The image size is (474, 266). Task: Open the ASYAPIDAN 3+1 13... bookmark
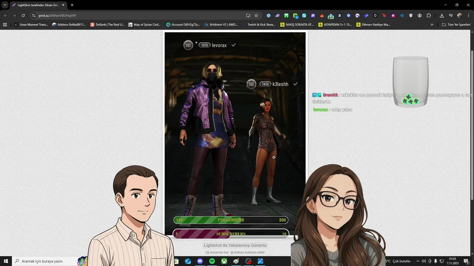click(x=335, y=25)
